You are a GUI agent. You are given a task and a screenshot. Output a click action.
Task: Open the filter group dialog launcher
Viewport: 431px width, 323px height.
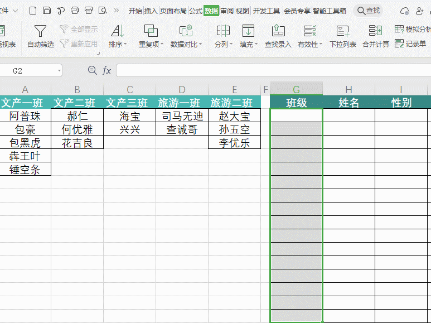pos(98,53)
